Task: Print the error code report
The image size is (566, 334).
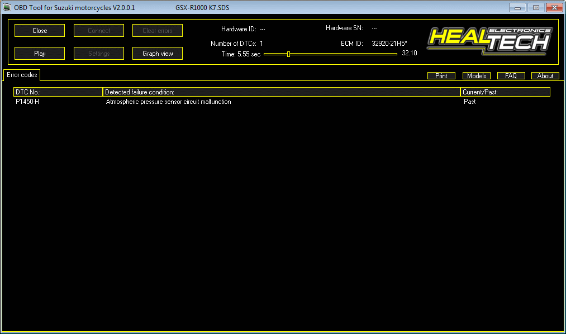Action: point(441,76)
